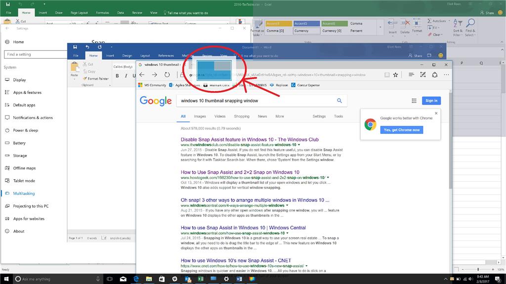Refresh the Edge page
The height and width of the screenshot is (284, 506).
tap(167, 75)
